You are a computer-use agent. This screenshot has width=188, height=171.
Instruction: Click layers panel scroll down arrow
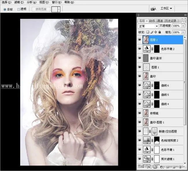185,163
